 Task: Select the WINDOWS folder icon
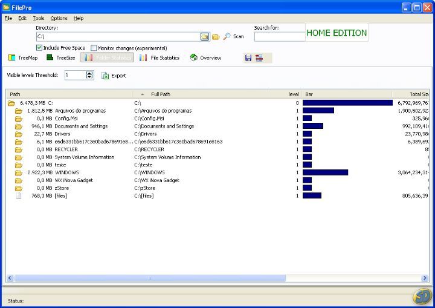click(19, 172)
